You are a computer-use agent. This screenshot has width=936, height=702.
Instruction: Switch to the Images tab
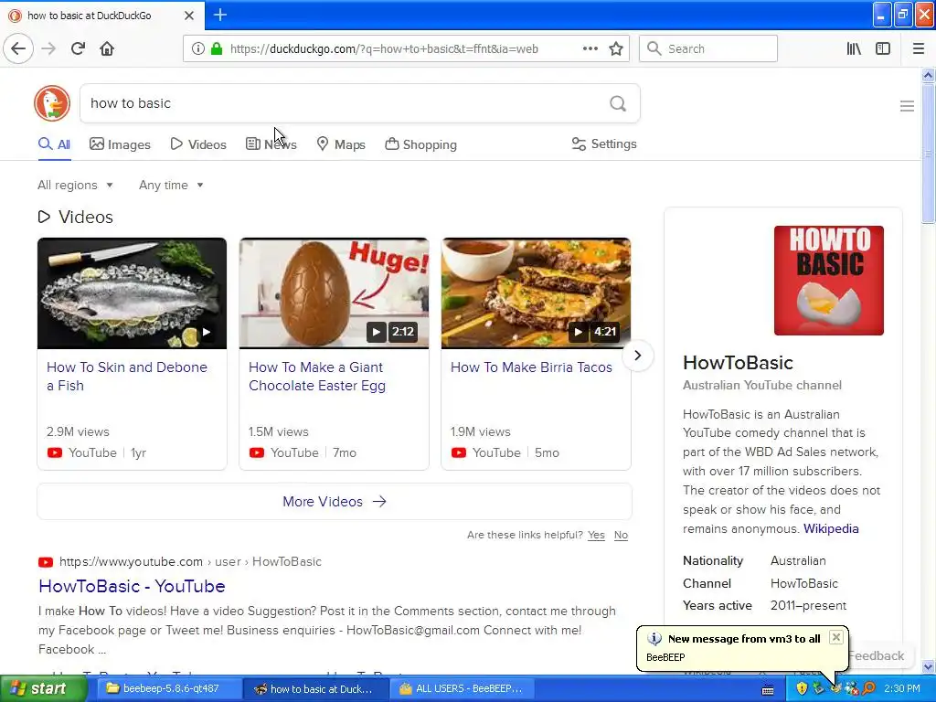click(x=120, y=144)
